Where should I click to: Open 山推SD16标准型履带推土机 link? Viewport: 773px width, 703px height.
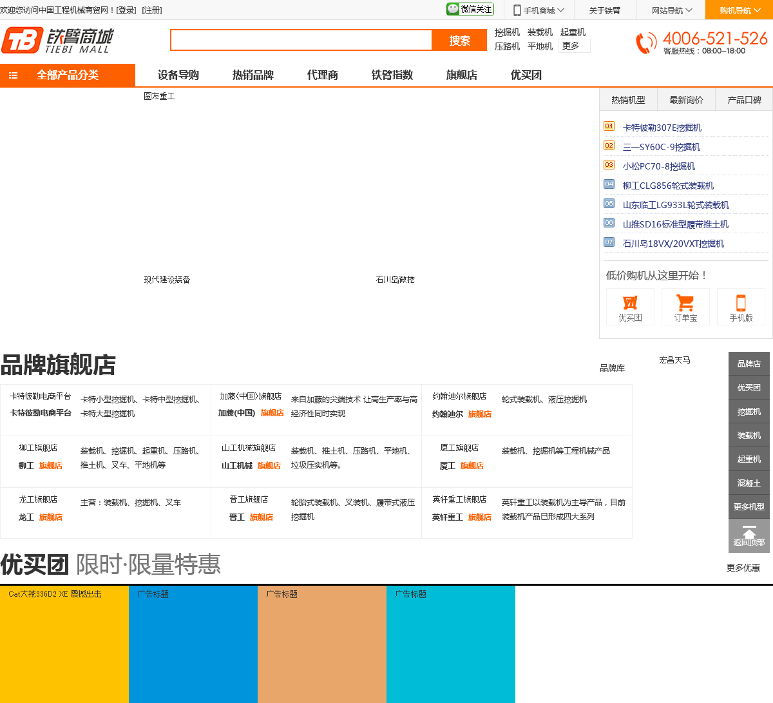[676, 224]
